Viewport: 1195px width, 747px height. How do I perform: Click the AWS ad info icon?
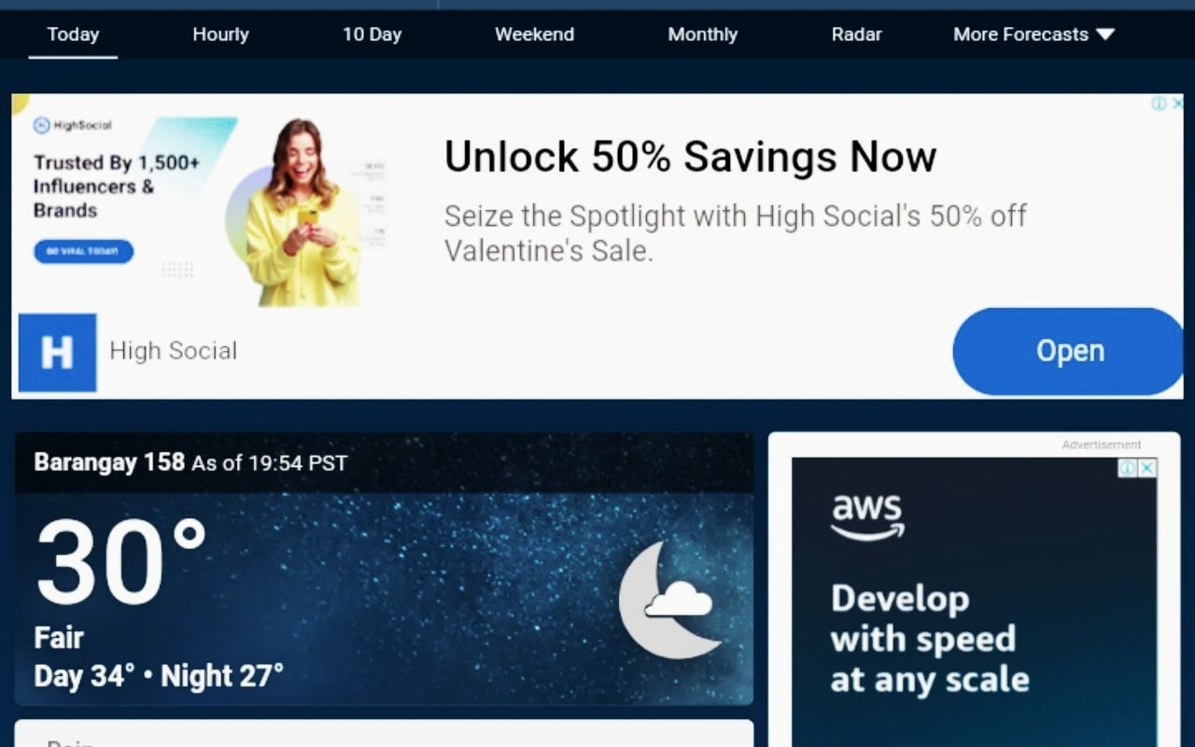click(x=1128, y=467)
